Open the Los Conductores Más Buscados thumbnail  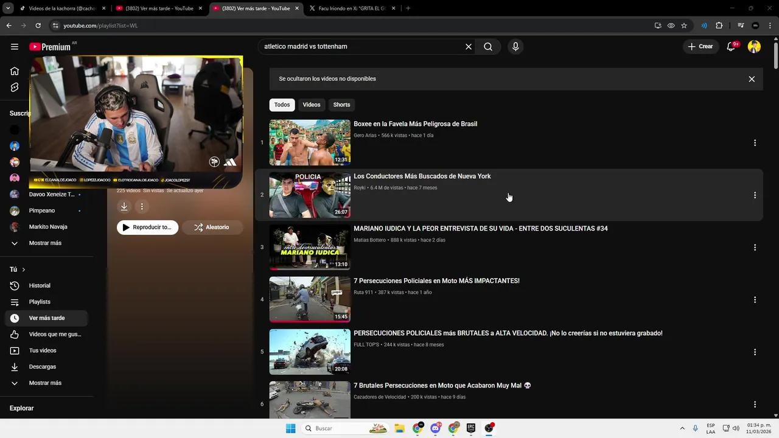[310, 195]
